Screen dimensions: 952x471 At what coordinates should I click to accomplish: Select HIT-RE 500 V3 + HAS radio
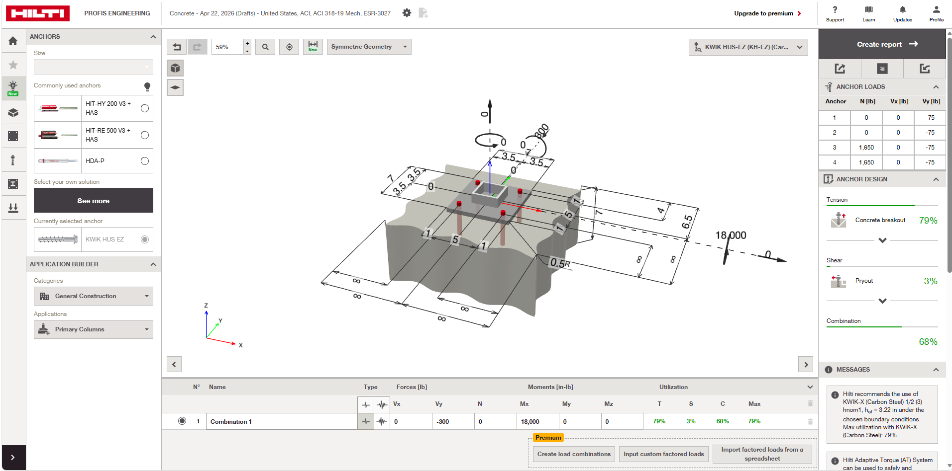145,135
